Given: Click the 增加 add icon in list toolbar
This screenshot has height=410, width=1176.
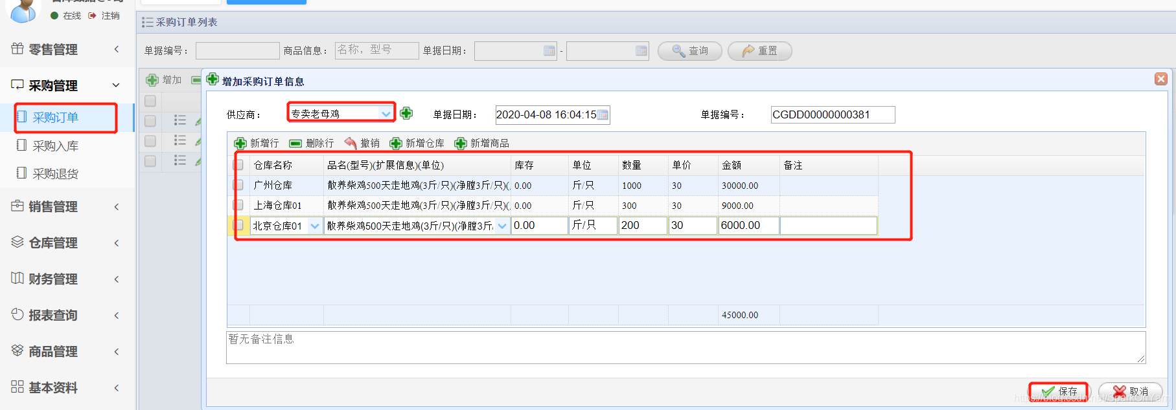Looking at the screenshot, I should (152, 80).
